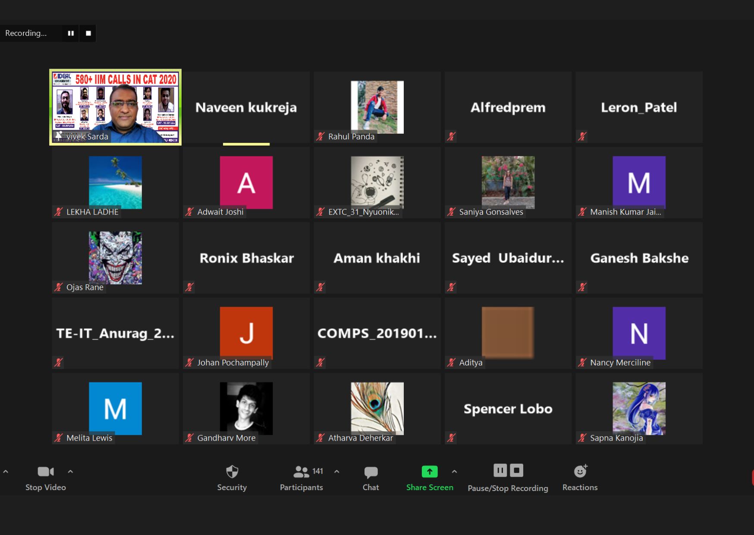Click the muted mic icon on Aman khakhi's tile

point(320,287)
